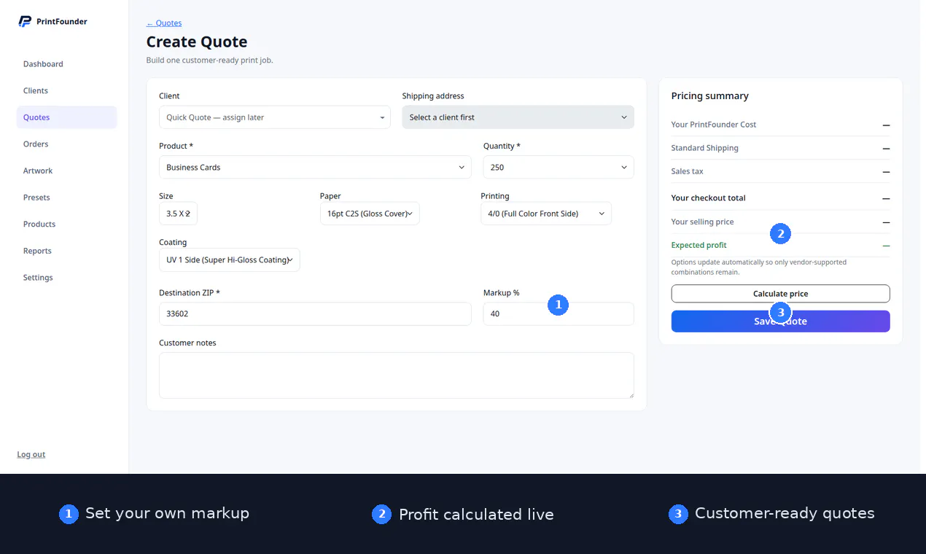Change the Quantity dropdown

[559, 167]
